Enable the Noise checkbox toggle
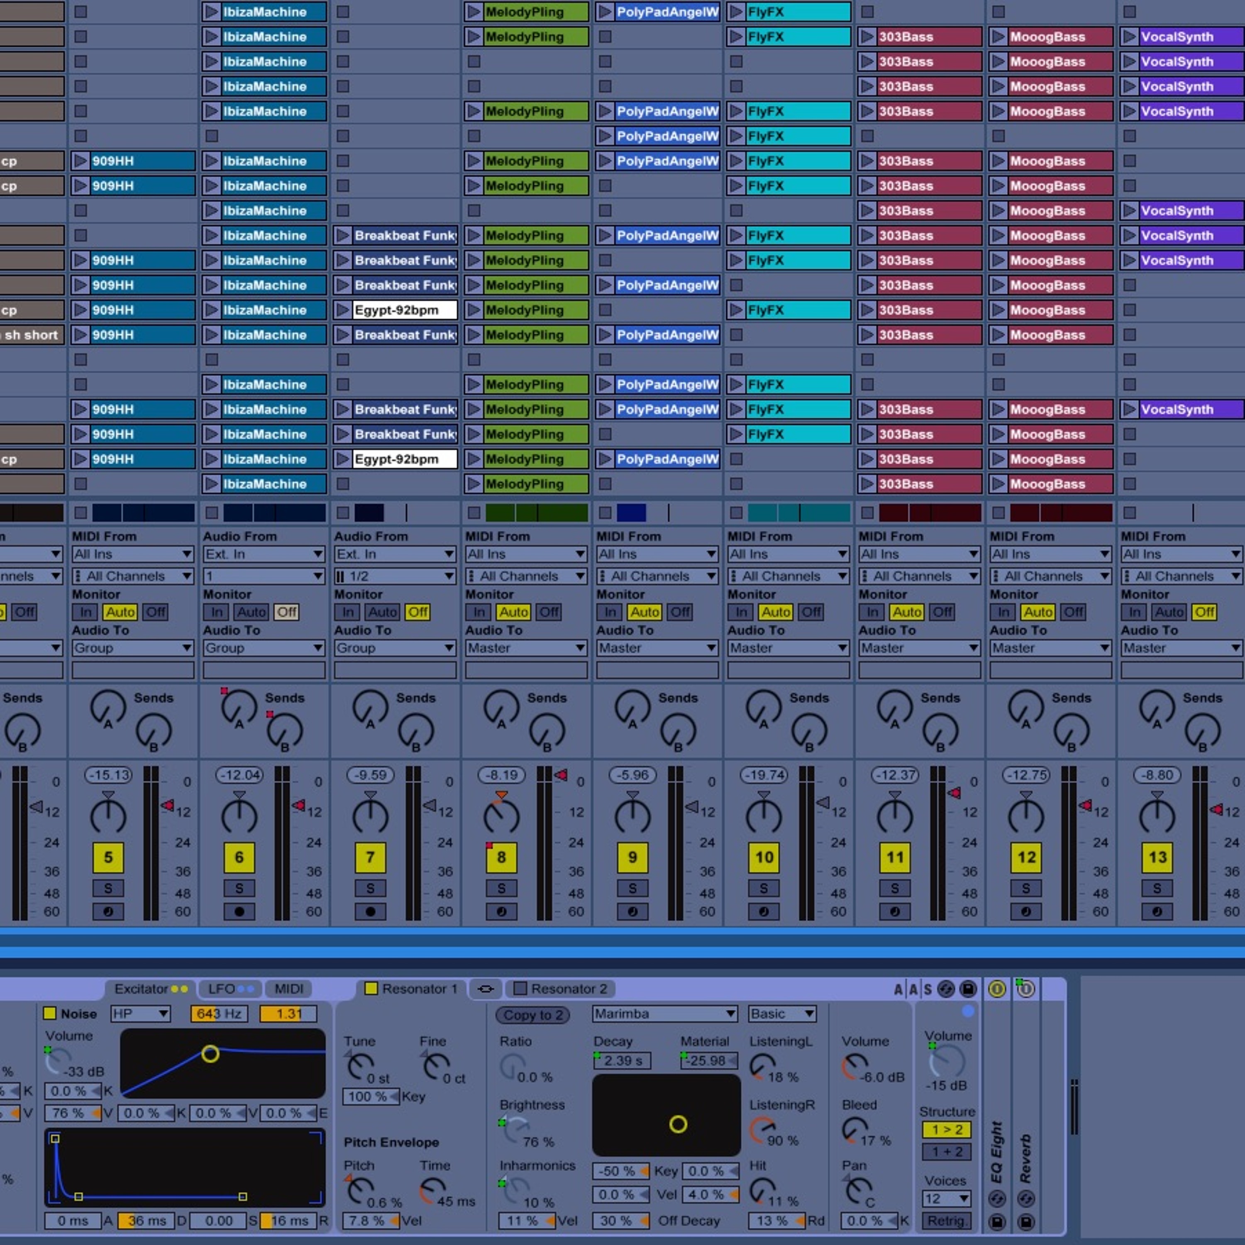Image resolution: width=1245 pixels, height=1245 pixels. pyautogui.click(x=50, y=1014)
